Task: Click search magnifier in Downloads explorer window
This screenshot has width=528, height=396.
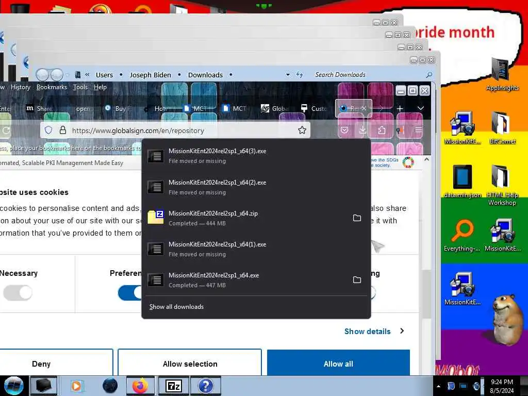Action: pos(429,75)
